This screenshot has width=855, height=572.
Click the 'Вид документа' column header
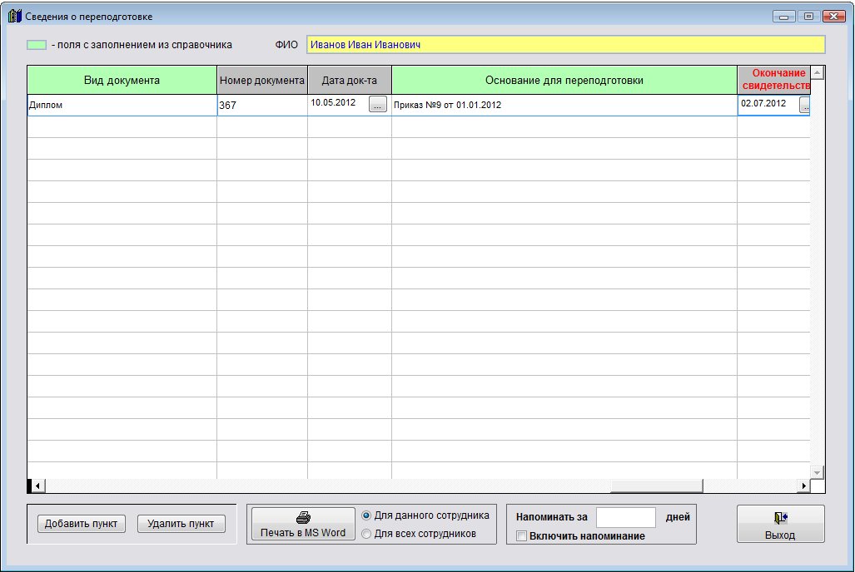[122, 81]
